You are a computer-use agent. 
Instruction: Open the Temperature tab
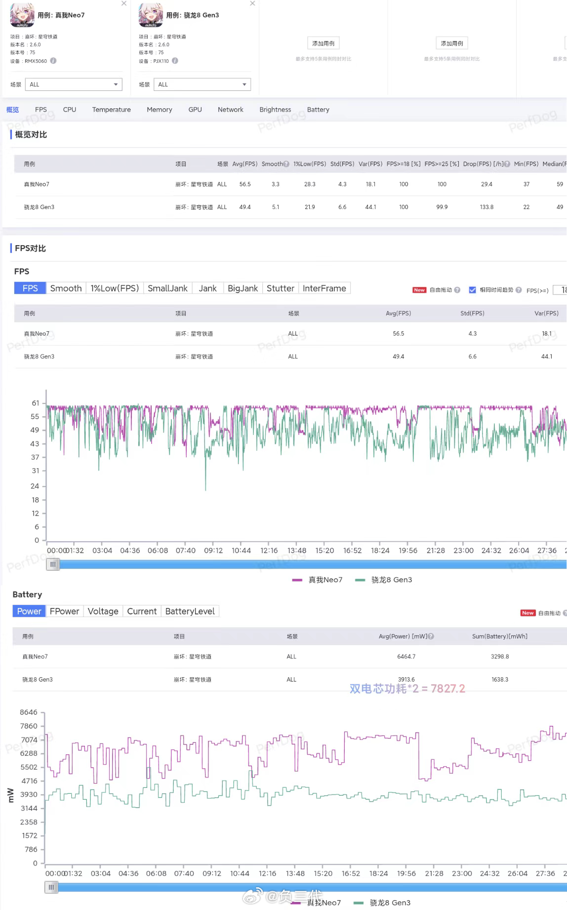(112, 110)
